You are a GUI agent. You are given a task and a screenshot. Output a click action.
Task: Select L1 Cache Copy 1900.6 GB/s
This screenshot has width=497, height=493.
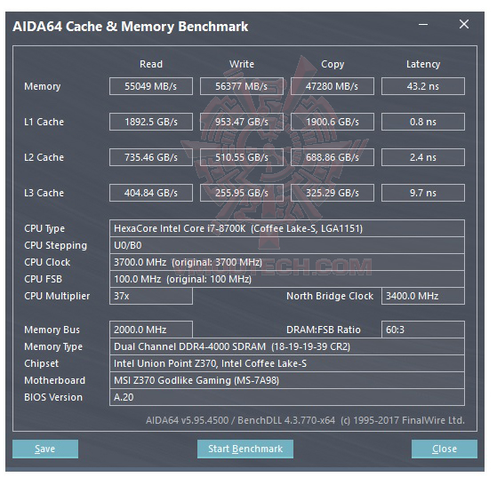click(333, 122)
